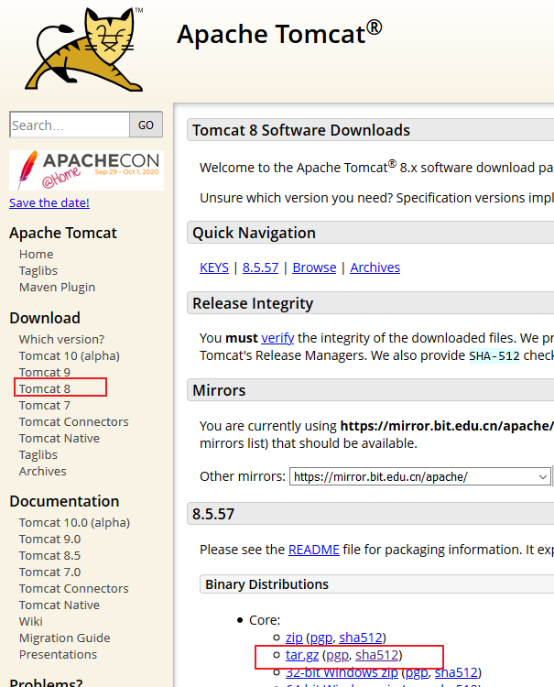Open pgp signature for tar.gz
Screen dimensions: 554x687
click(337, 656)
